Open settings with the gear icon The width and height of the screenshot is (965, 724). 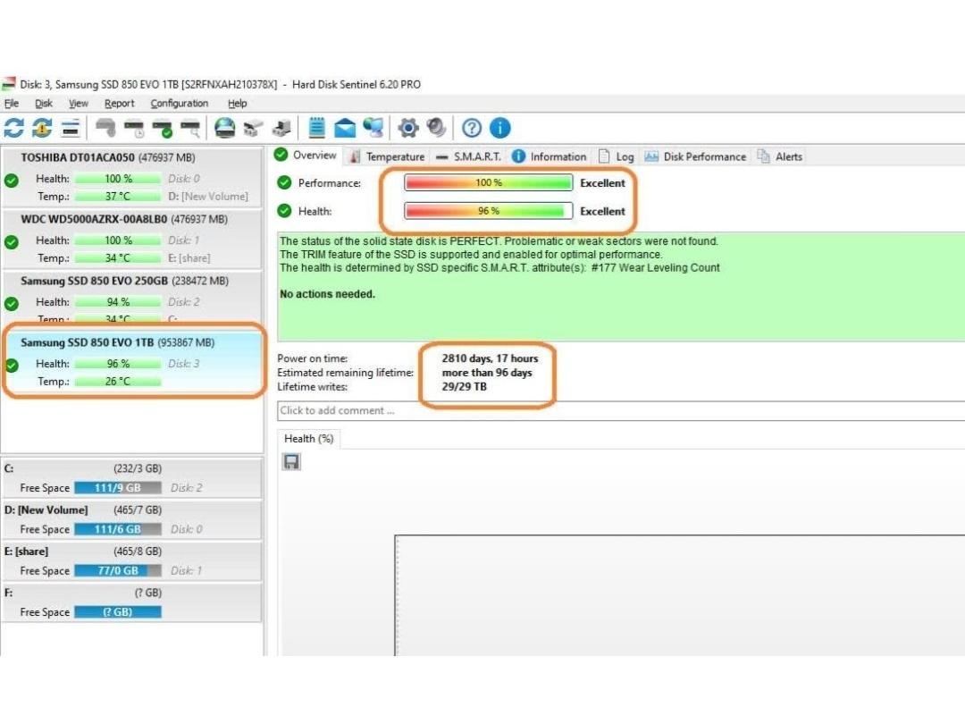coord(408,128)
